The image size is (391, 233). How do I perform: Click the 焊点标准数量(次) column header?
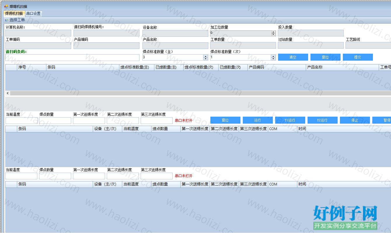coord(201,67)
